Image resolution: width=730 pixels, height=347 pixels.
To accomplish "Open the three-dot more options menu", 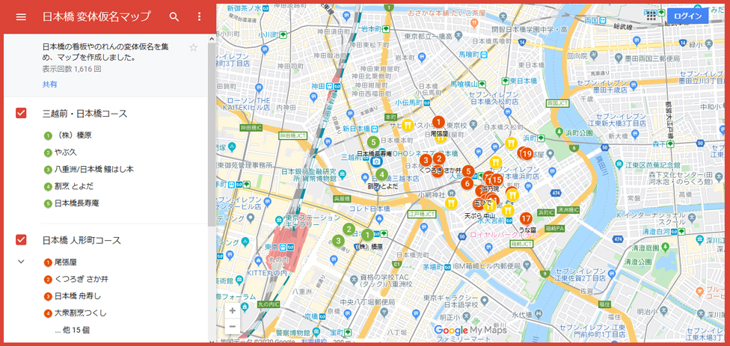I will tap(199, 16).
